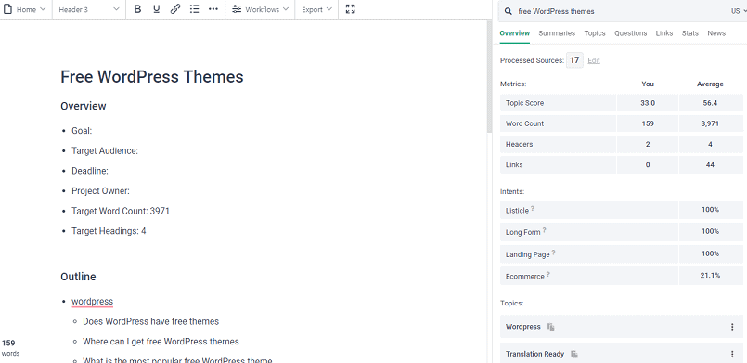
Task: Expand the Workflows dropdown
Action: pos(261,9)
